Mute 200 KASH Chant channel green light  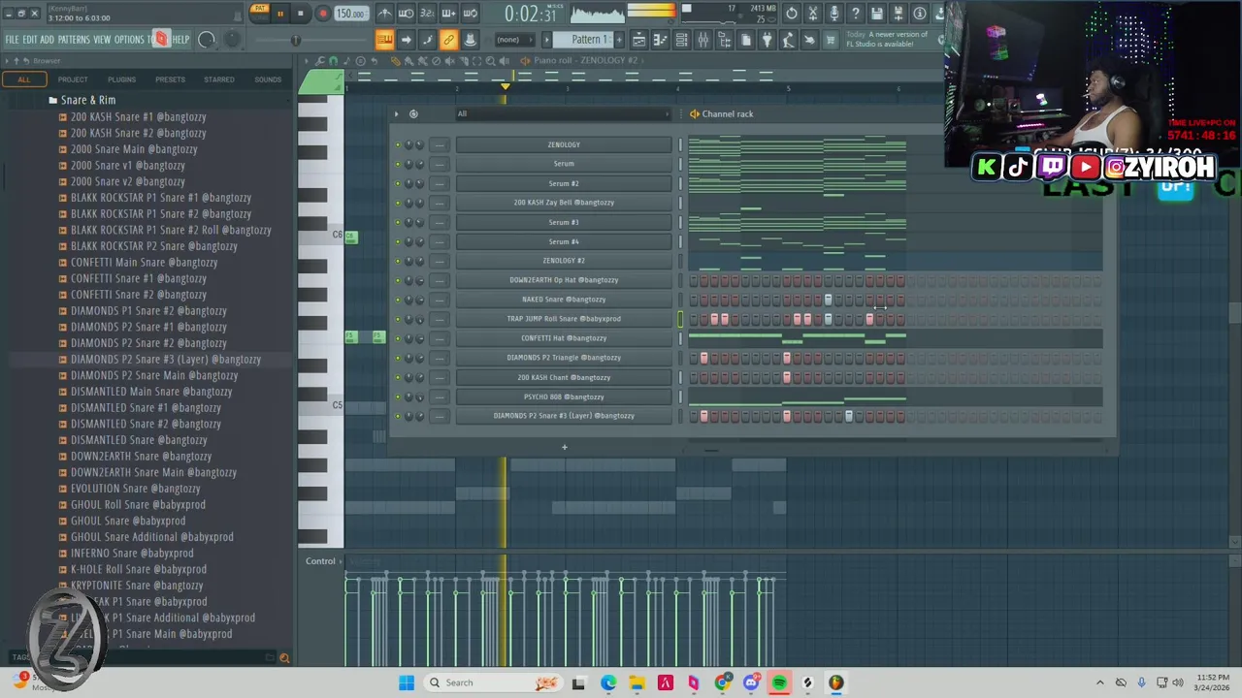(x=398, y=377)
